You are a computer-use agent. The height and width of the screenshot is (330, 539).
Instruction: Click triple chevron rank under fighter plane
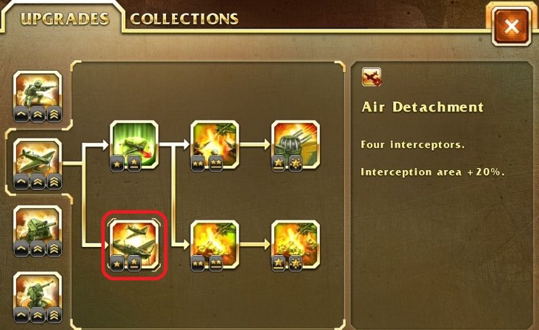[x=54, y=182]
